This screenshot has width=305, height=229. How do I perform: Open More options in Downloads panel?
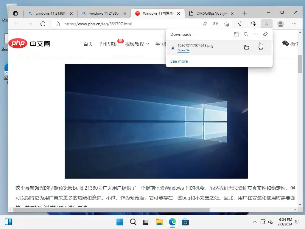[x=255, y=34]
